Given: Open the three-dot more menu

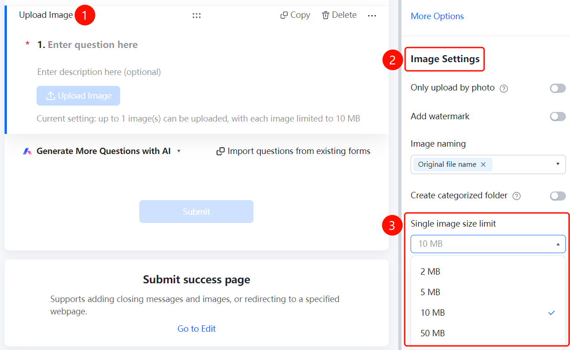Looking at the screenshot, I should point(372,16).
